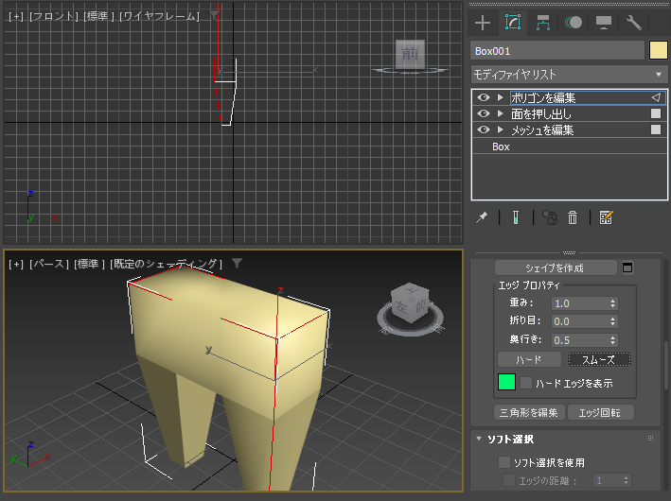Enable ソフト選択を使用 checkbox
This screenshot has width=671, height=501.
coord(504,462)
